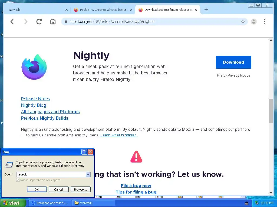Screen dimensions: 277x207
Task: Click the system tray network icon
Action: 257,203
